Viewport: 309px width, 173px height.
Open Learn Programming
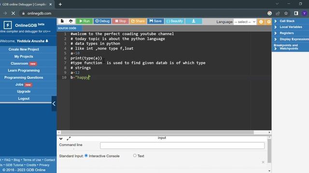point(24,71)
